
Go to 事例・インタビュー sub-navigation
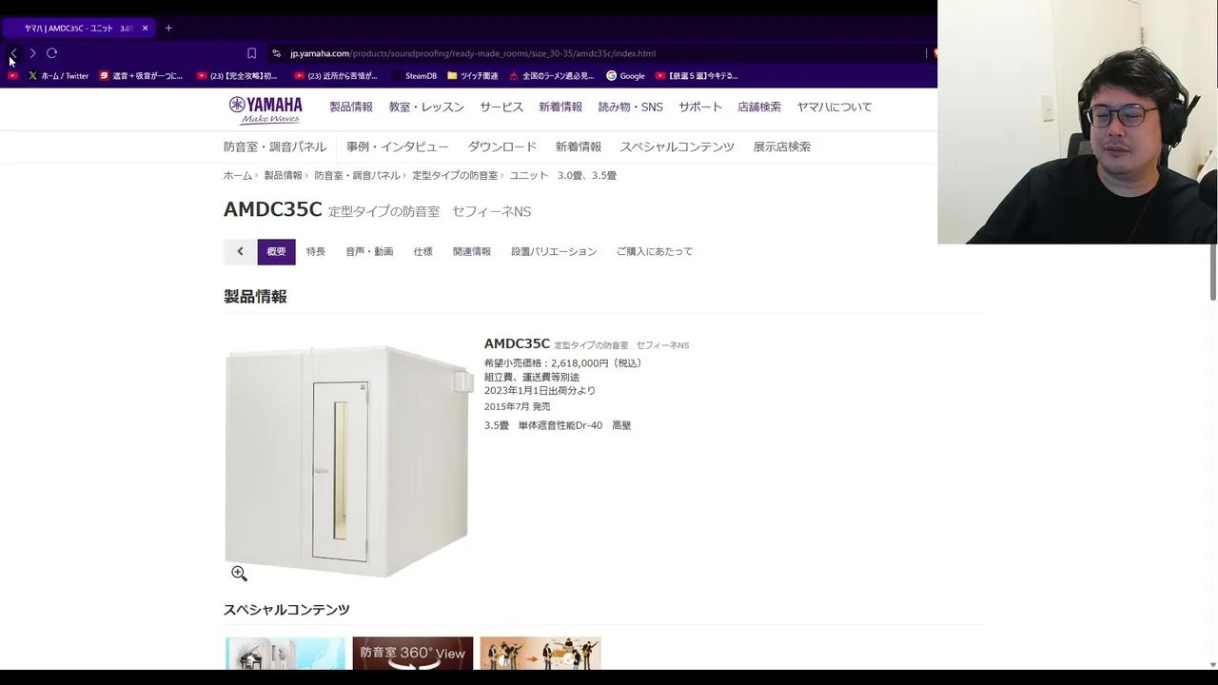point(397,147)
